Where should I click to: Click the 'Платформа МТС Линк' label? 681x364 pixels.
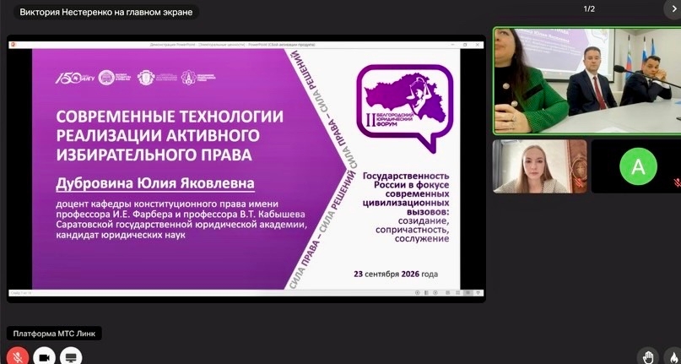(x=54, y=334)
